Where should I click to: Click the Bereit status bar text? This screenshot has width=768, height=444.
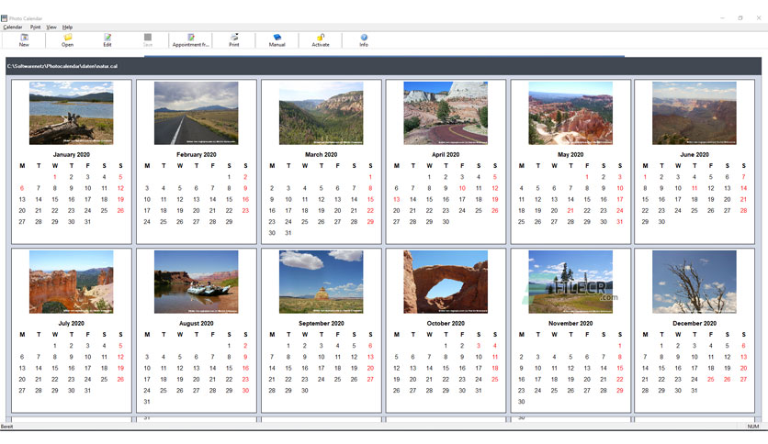[x=6, y=427]
